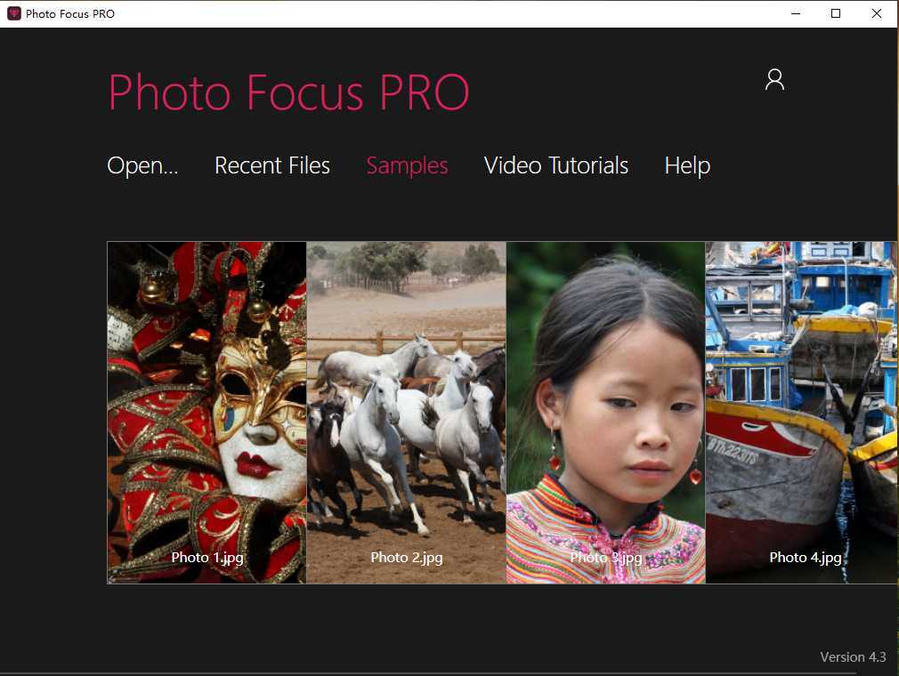Click the Photo 1.jpg filename label
The image size is (899, 676).
coord(207,558)
